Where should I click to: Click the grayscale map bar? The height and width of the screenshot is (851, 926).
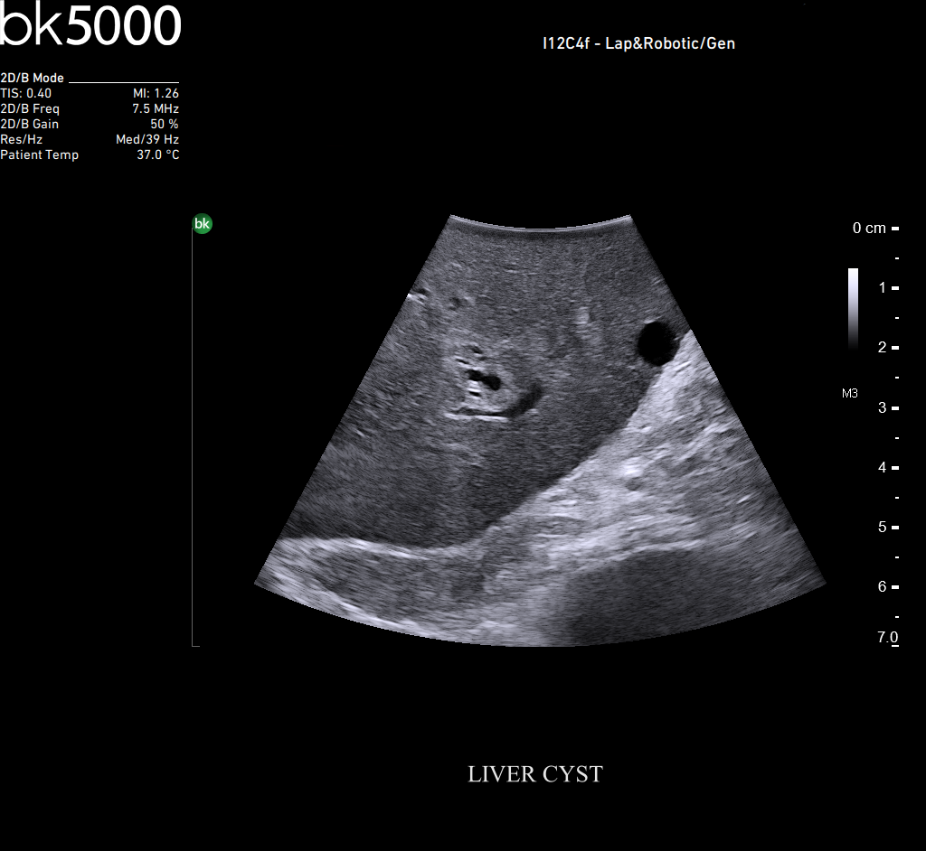tap(853, 307)
